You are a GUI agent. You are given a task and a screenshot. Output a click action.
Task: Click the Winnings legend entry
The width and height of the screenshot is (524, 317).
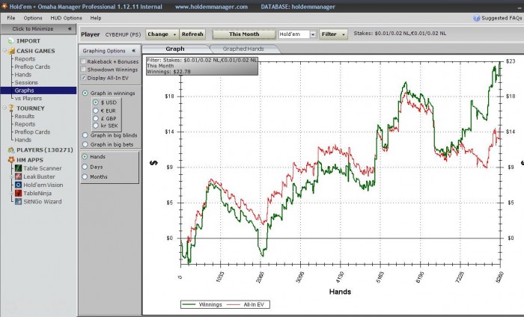coord(203,304)
